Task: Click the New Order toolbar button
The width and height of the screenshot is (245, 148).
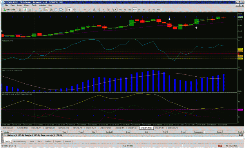Action: (9, 10)
